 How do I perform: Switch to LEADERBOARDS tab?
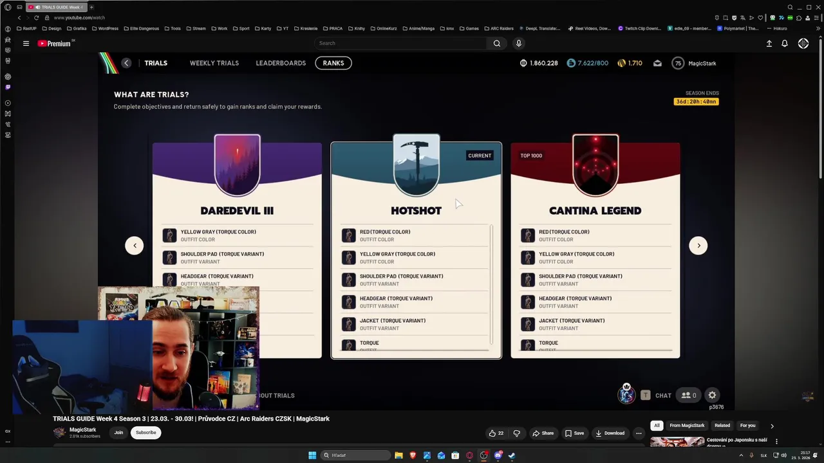click(281, 63)
